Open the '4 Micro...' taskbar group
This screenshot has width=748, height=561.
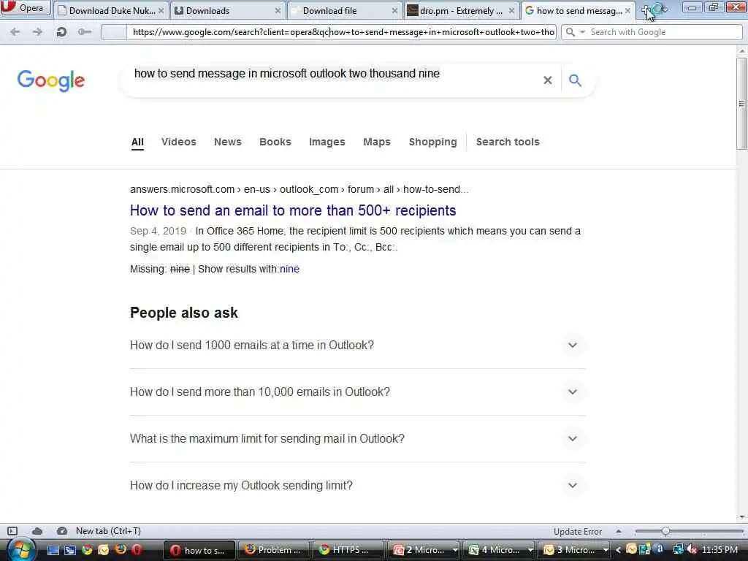point(498,550)
